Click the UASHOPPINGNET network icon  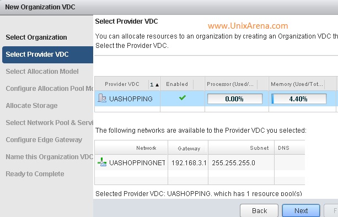pyautogui.click(x=102, y=162)
